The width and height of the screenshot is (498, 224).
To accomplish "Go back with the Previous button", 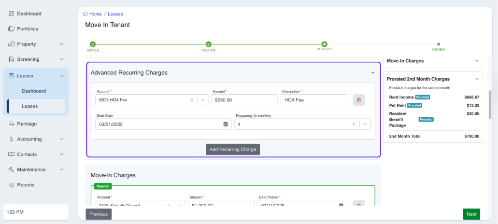I will [x=99, y=214].
